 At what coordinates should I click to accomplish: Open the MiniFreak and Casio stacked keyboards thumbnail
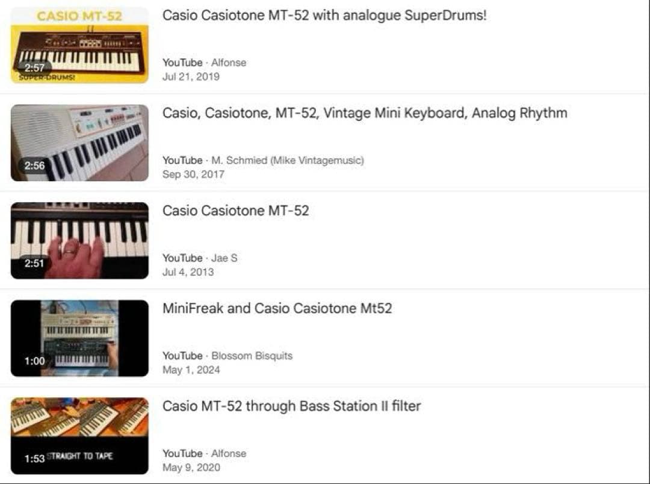[79, 338]
